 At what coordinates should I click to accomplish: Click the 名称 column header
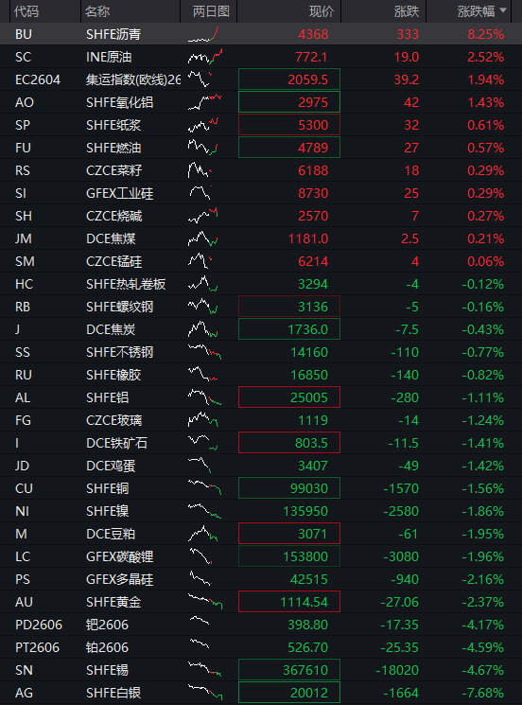point(97,11)
